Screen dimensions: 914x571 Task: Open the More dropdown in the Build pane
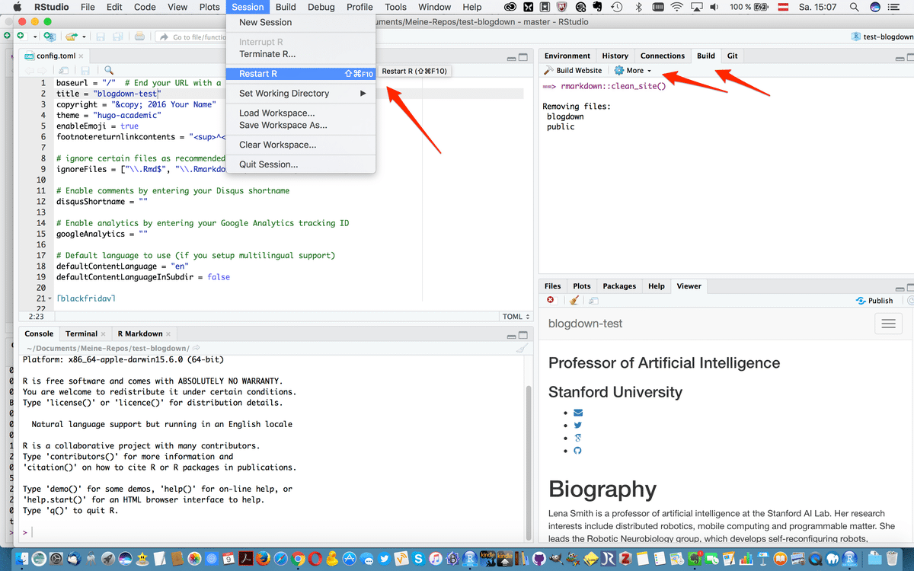tap(633, 69)
